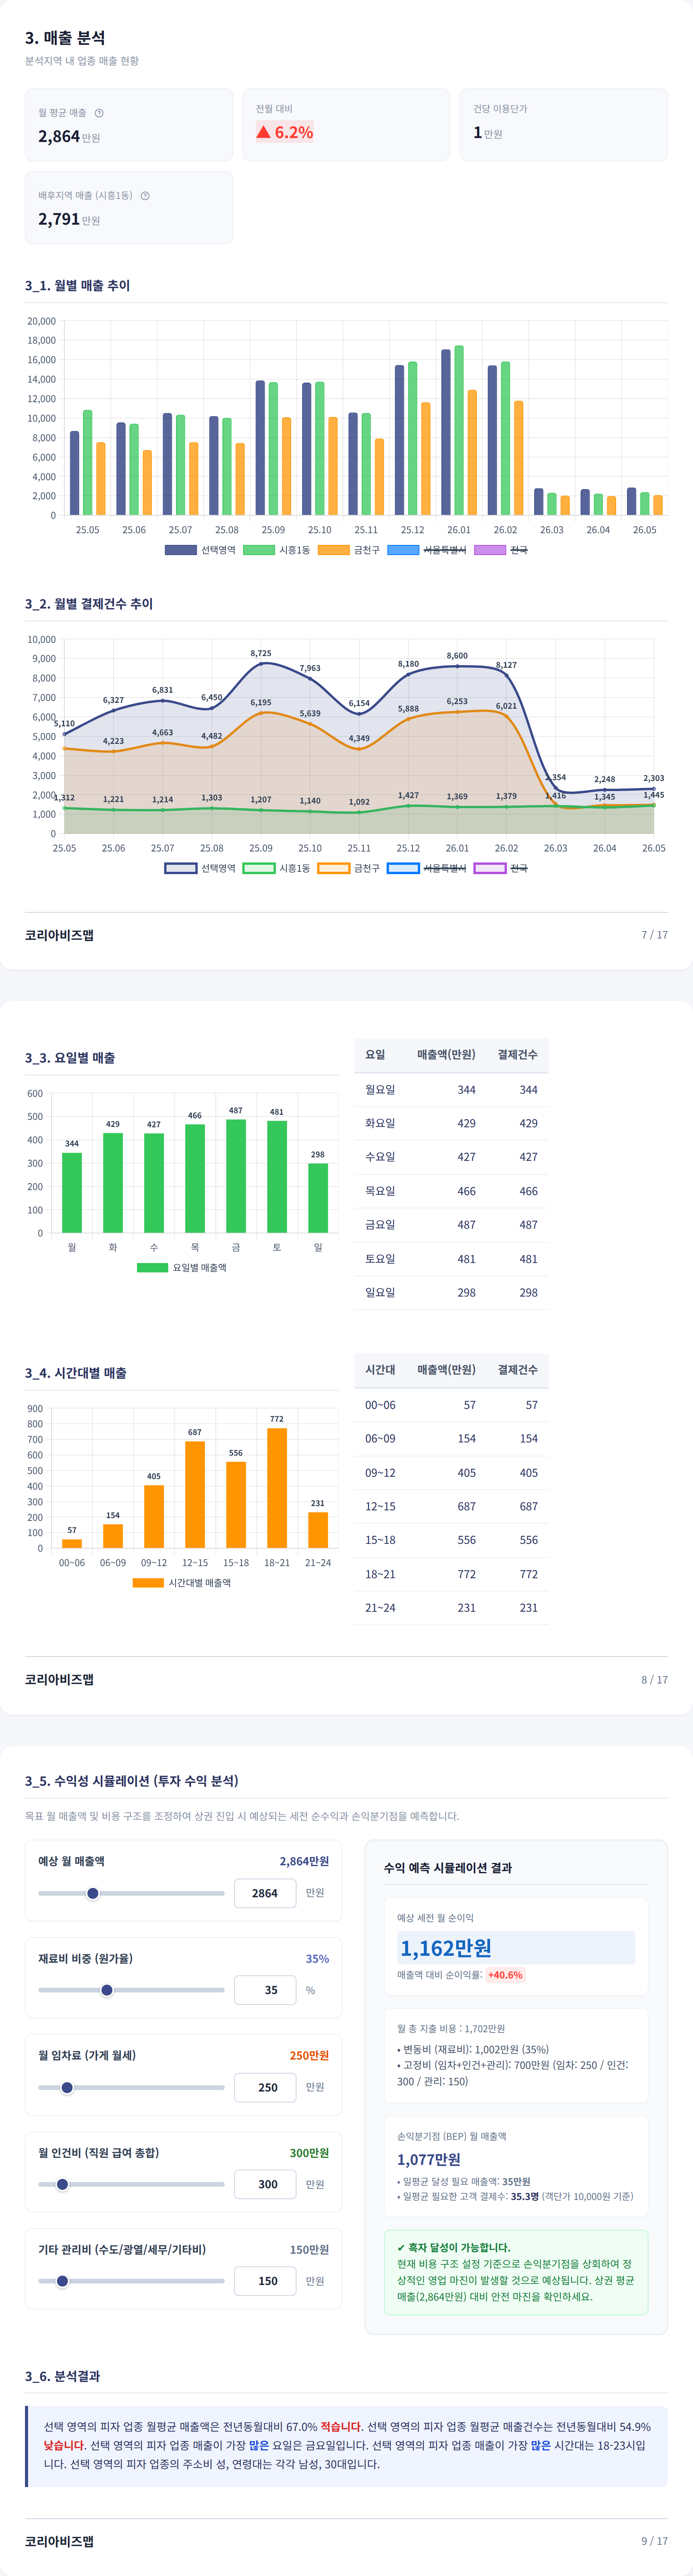Click the 150 management cost input field
The height and width of the screenshot is (2576, 693).
click(265, 2281)
